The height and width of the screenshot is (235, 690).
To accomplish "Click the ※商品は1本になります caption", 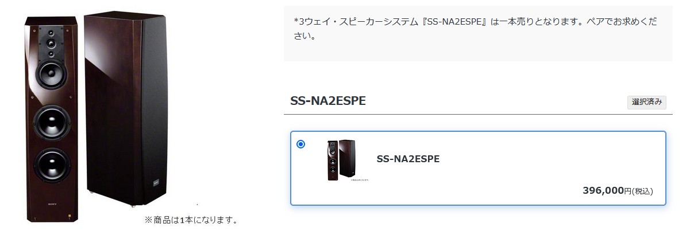I will [191, 220].
